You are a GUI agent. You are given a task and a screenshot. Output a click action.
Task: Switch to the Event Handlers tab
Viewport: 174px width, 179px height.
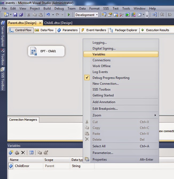point(94,30)
